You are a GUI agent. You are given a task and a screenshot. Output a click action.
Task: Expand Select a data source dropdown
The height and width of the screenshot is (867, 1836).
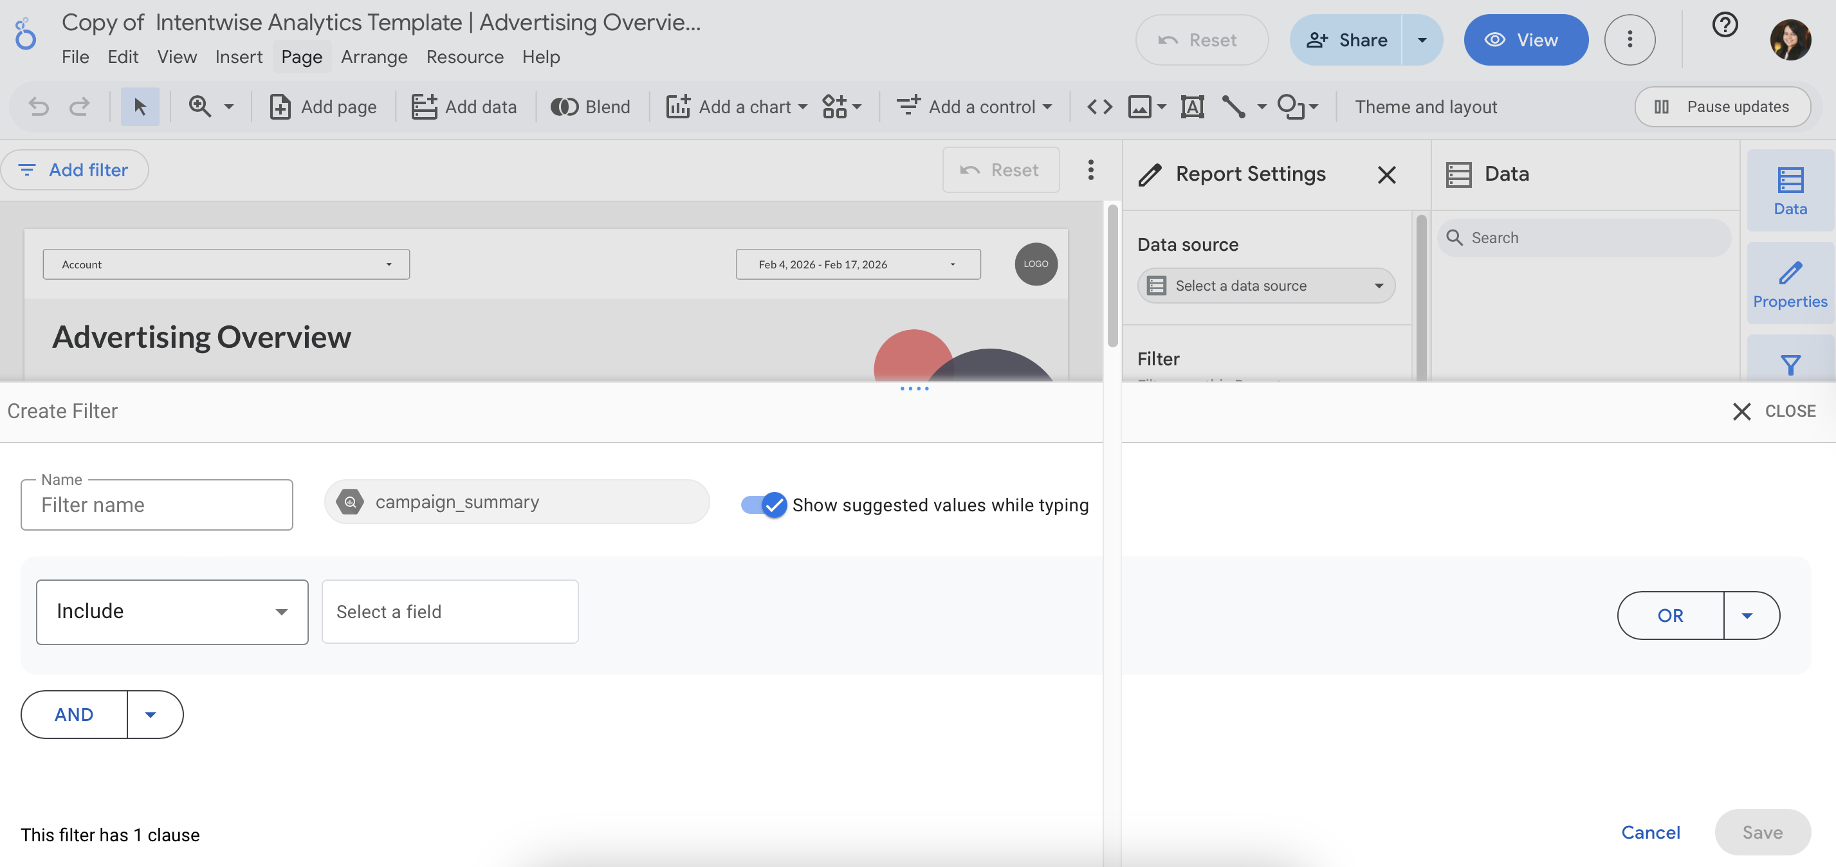pyautogui.click(x=1266, y=286)
